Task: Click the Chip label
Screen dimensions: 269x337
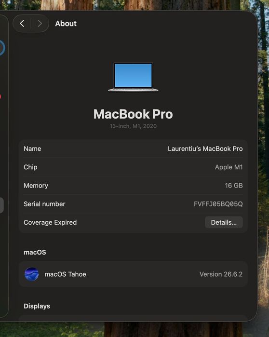Action: tap(30, 167)
